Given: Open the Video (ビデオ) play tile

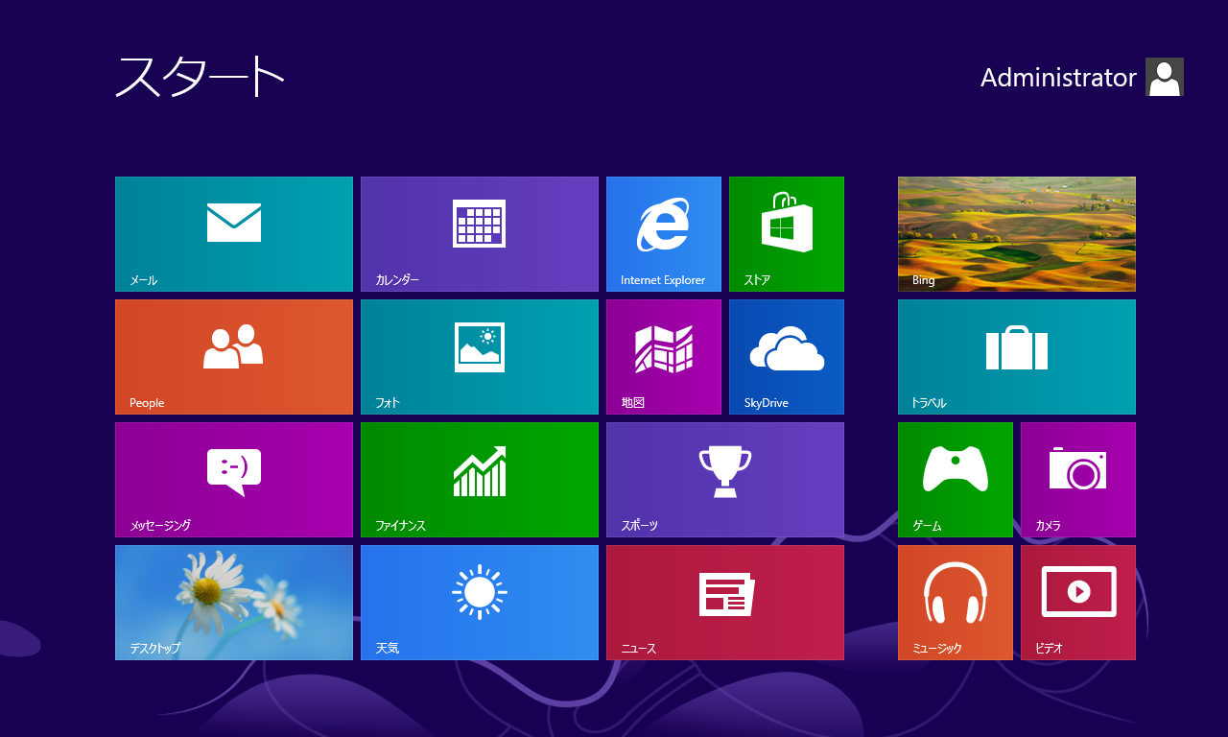Looking at the screenshot, I should [1078, 603].
